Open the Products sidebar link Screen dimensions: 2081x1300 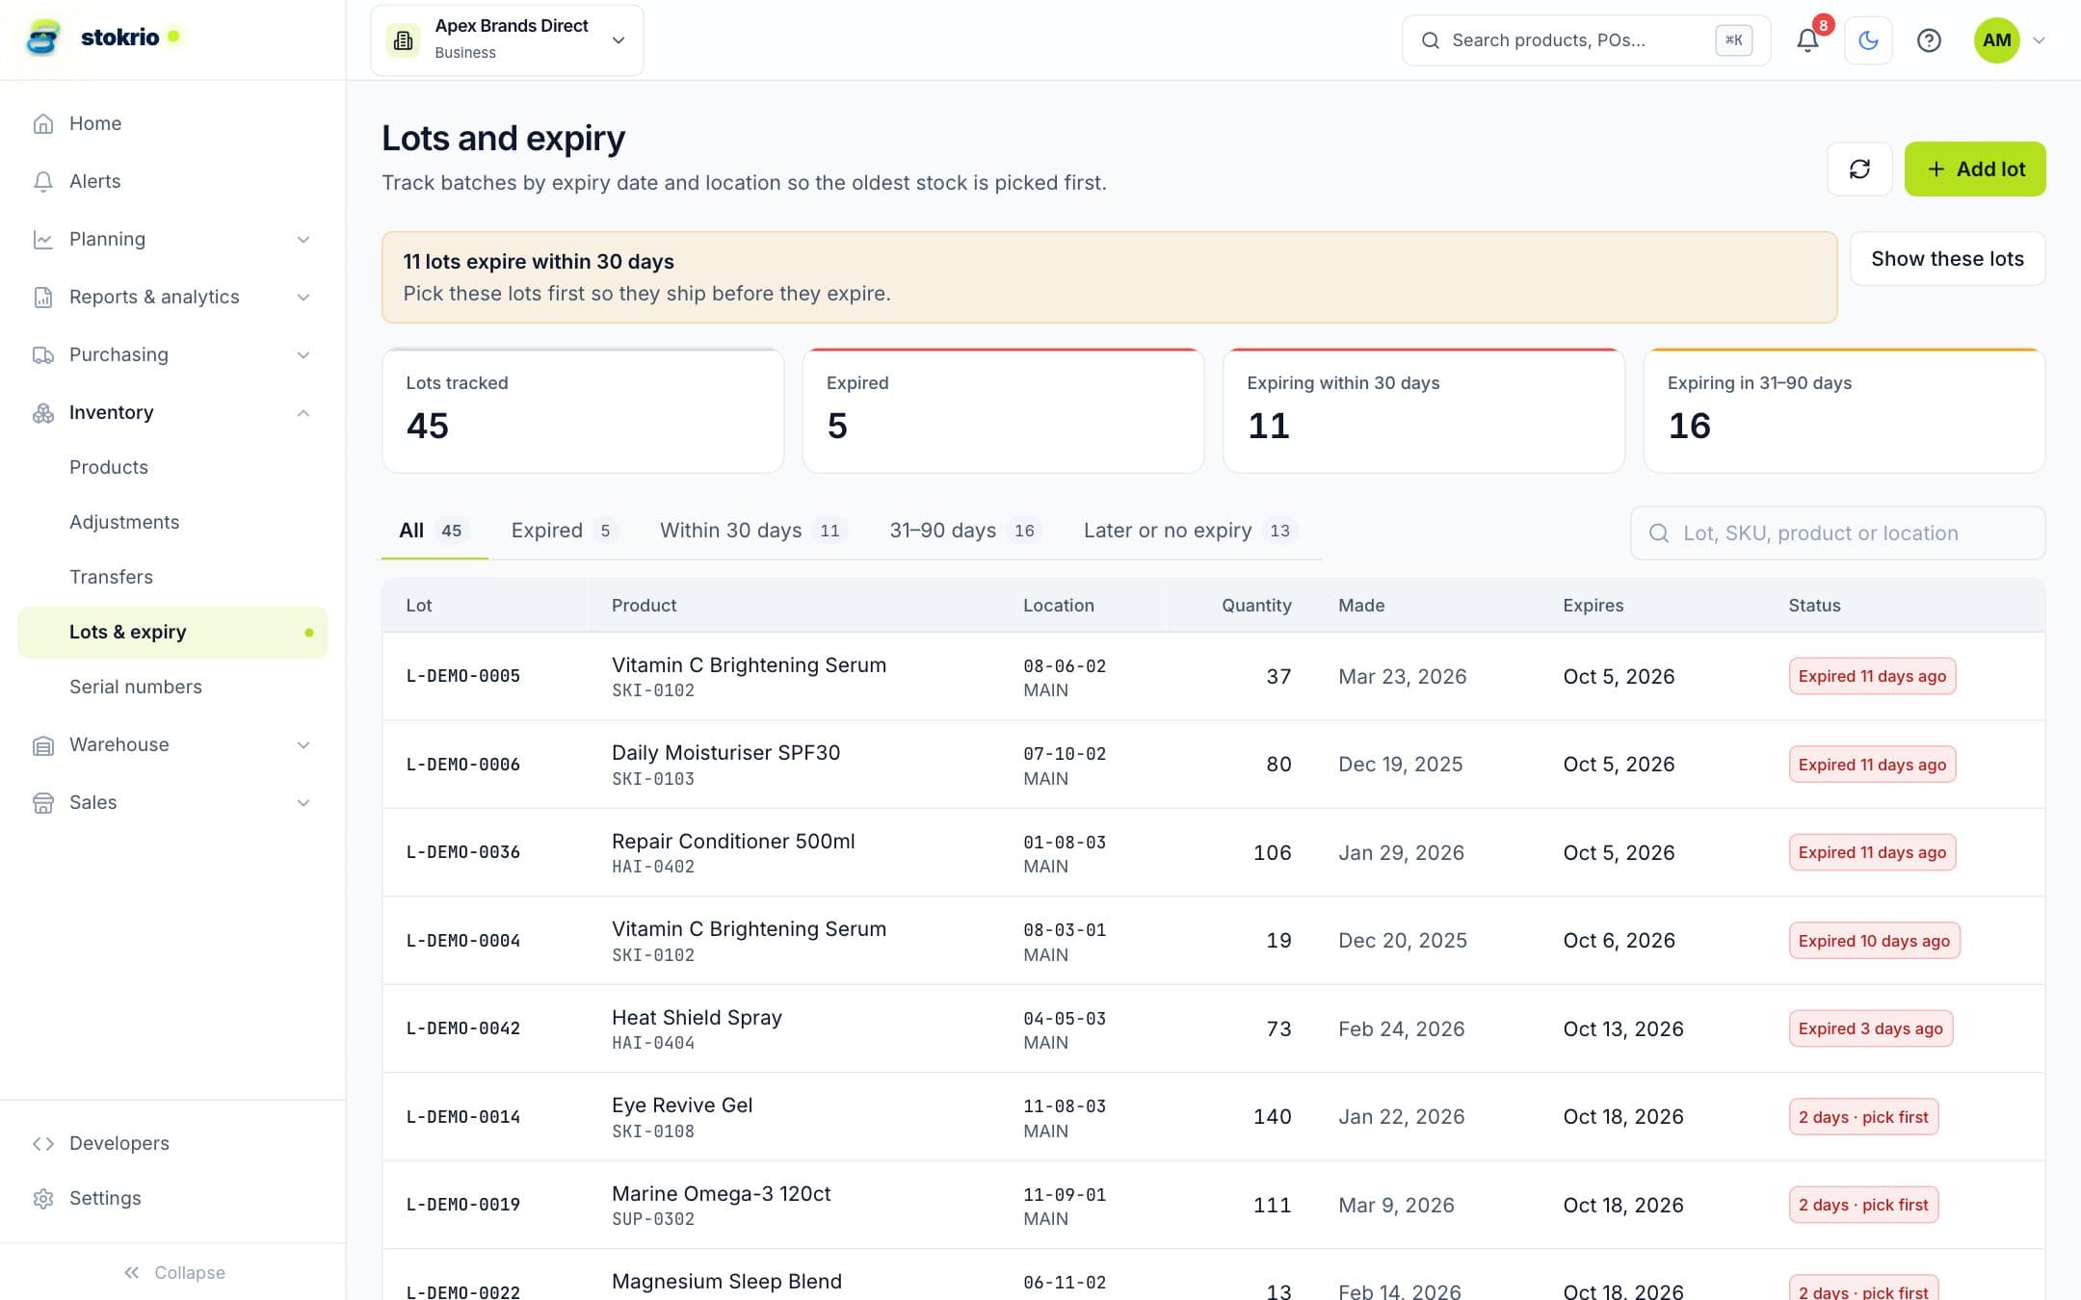click(x=109, y=467)
